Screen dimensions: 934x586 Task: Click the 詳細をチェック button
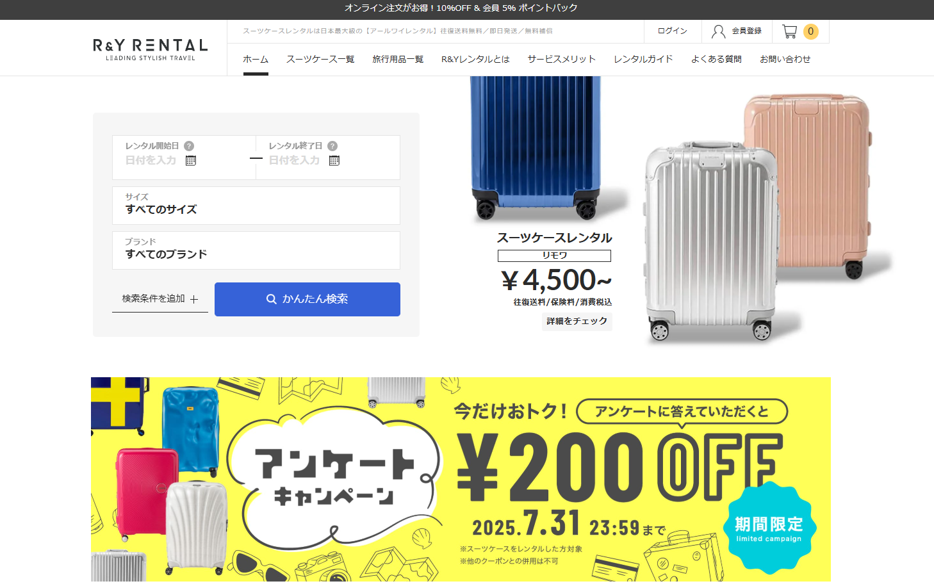577,321
